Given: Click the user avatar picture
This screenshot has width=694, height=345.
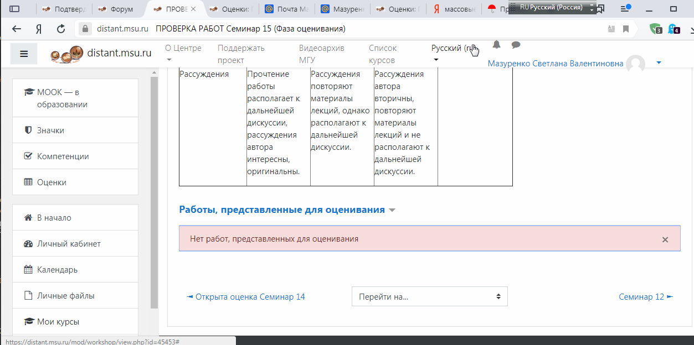Looking at the screenshot, I should coord(635,64).
